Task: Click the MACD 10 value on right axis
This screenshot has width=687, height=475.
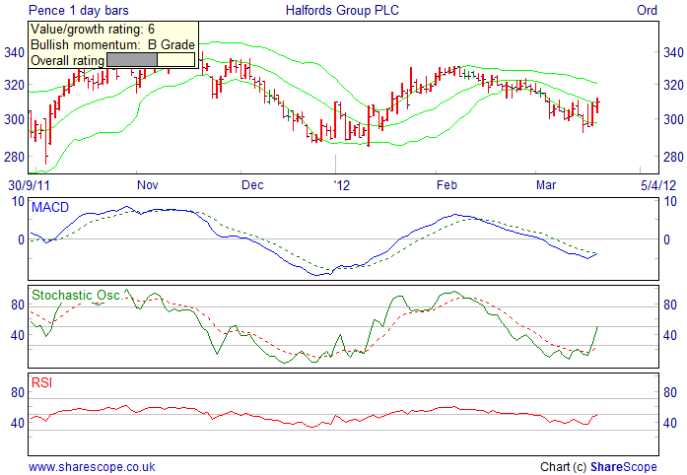Action: point(670,202)
